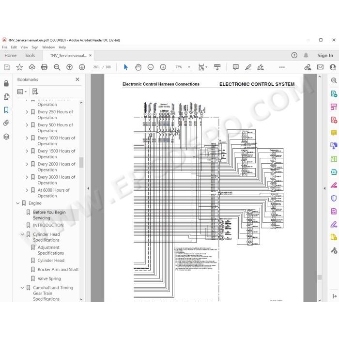Image resolution: width=339 pixels, height=339 pixels.
Task: Go to next page arrow
Action: (82, 67)
